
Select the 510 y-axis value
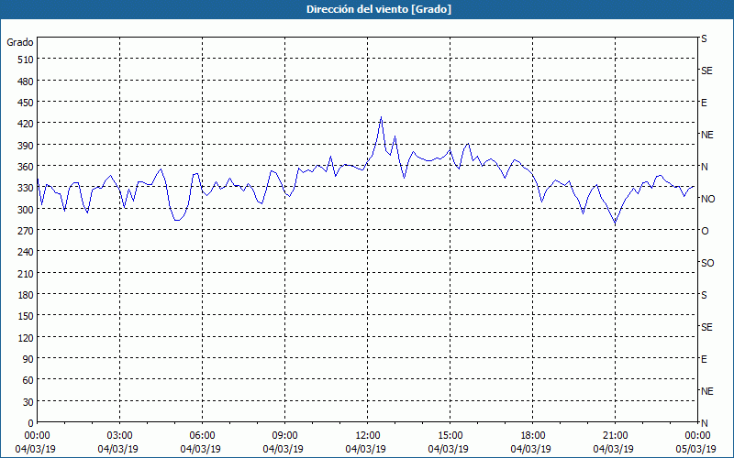pos(26,60)
